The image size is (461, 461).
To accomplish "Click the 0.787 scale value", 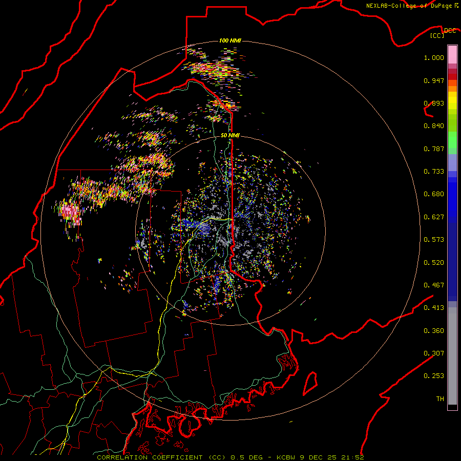I will (434, 149).
